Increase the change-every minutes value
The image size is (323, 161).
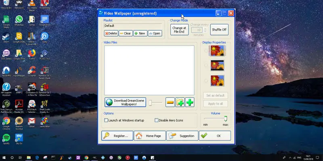[x=205, y=29]
